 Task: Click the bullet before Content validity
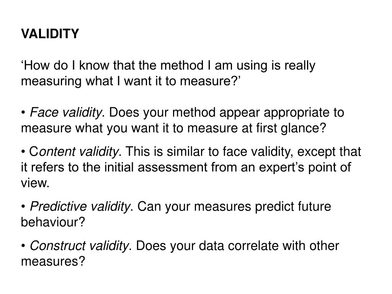pyautogui.click(x=23, y=152)
